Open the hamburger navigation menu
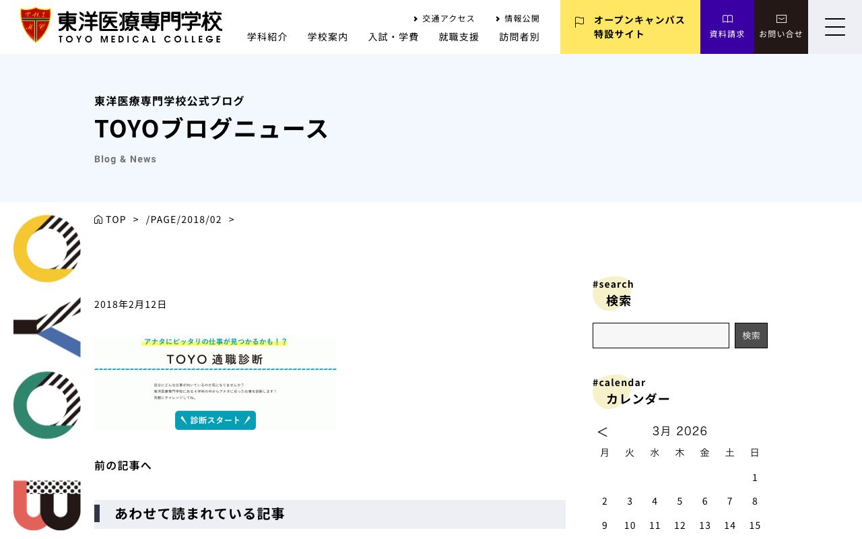Screen dimensions: 862x539 pyautogui.click(x=835, y=27)
